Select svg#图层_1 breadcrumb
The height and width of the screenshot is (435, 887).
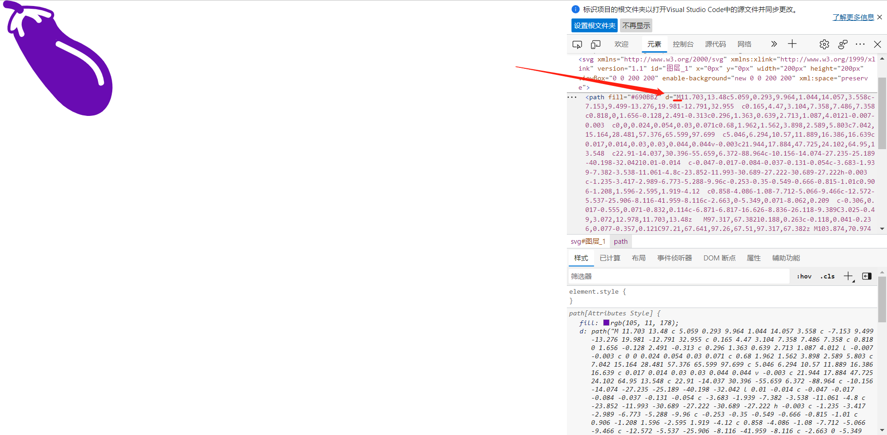coord(588,241)
